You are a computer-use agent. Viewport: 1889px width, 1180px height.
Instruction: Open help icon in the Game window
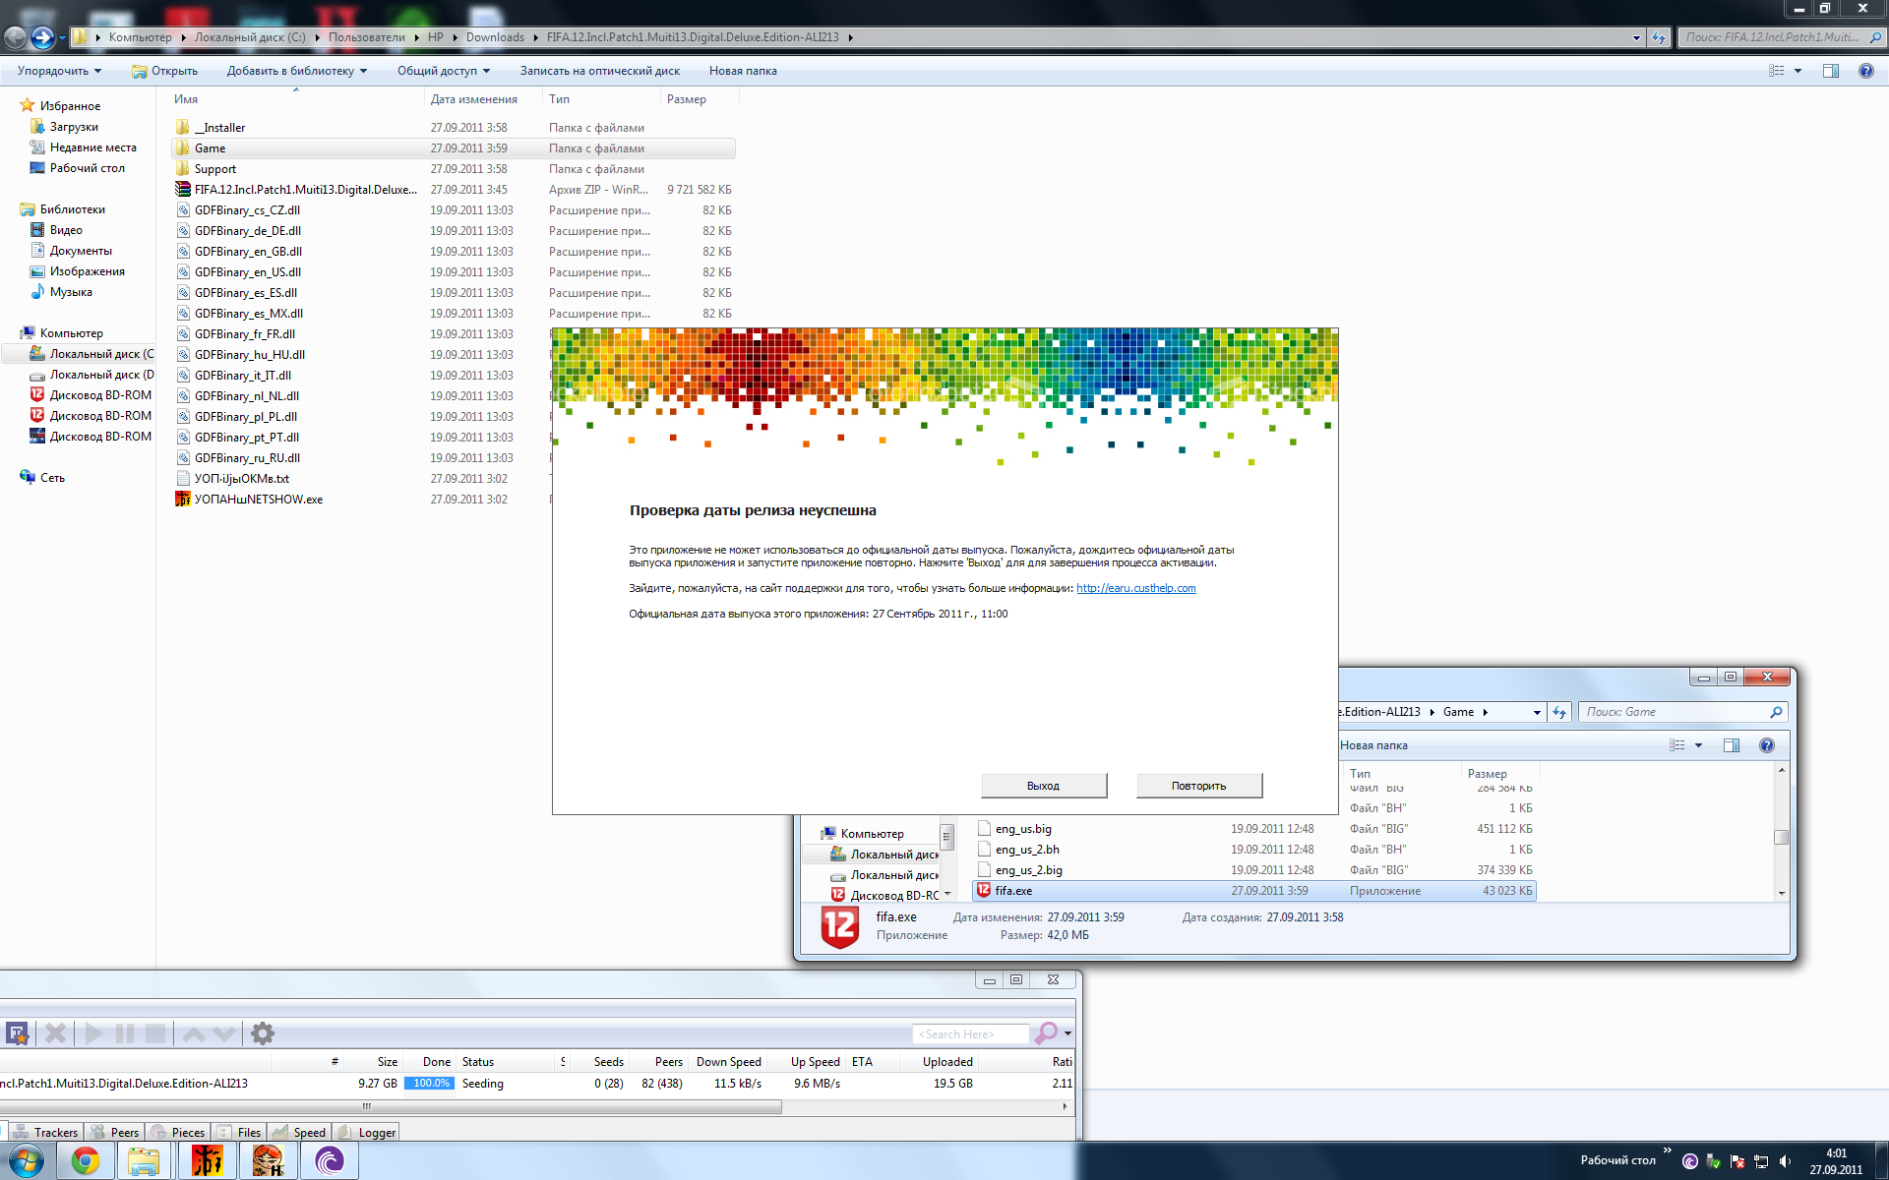click(1767, 745)
